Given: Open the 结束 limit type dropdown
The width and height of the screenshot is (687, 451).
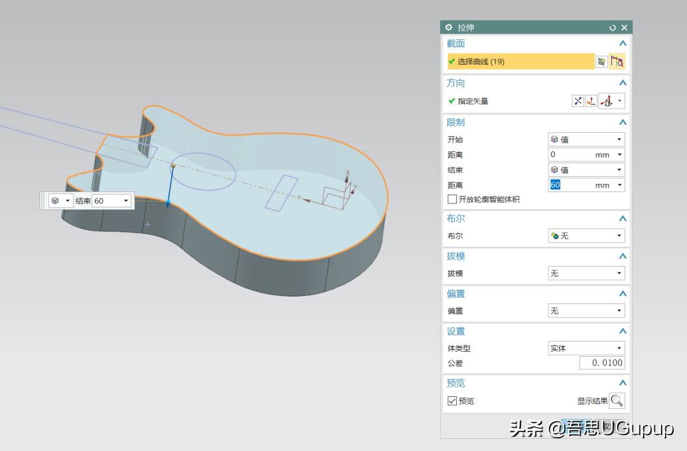Looking at the screenshot, I should [618, 169].
